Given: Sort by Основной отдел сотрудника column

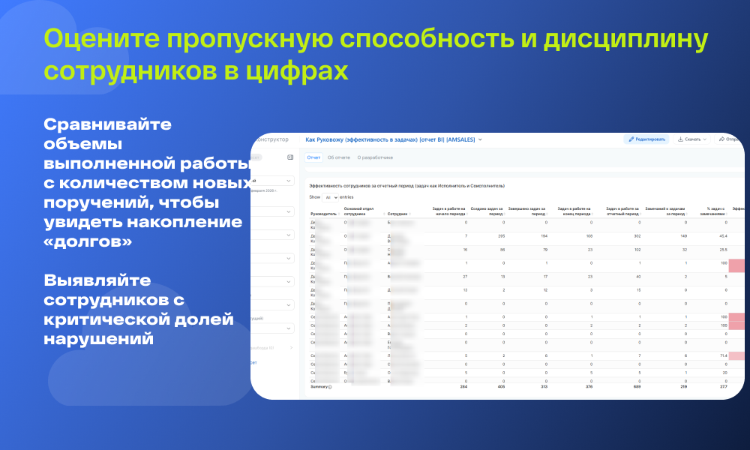Looking at the screenshot, I should [x=384, y=214].
